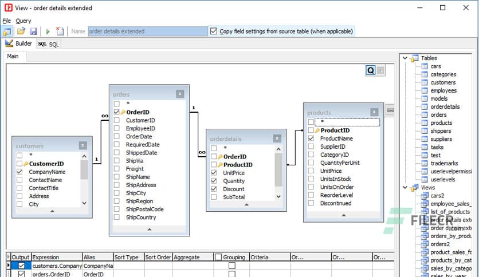
Task: Select the suppliers table in the tree
Action: tap(441, 139)
